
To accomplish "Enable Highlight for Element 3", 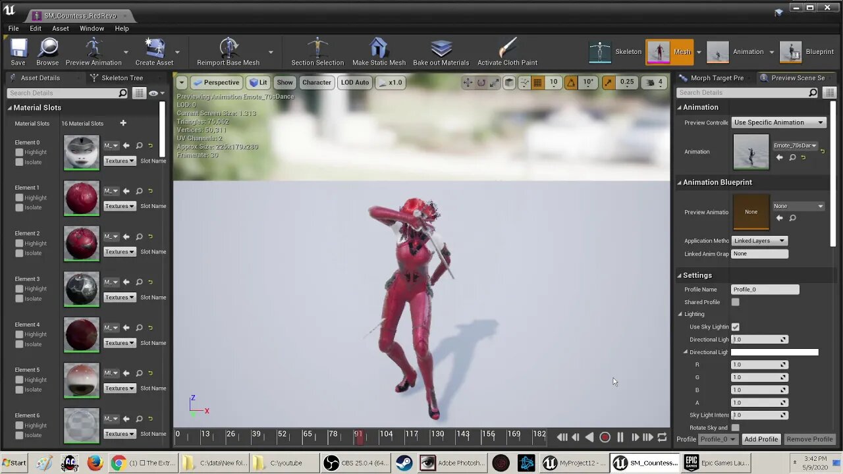I will point(20,288).
